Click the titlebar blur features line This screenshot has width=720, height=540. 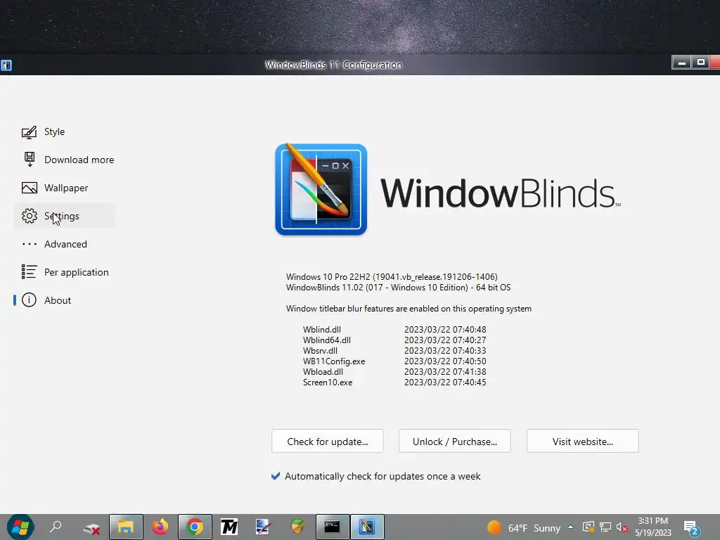(x=409, y=309)
